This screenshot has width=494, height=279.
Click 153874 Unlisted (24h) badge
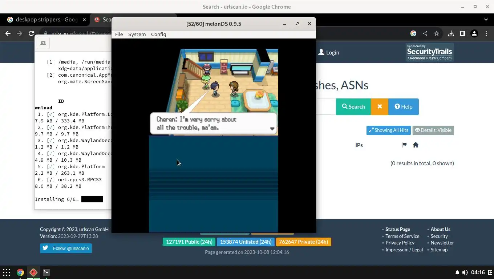click(x=246, y=242)
